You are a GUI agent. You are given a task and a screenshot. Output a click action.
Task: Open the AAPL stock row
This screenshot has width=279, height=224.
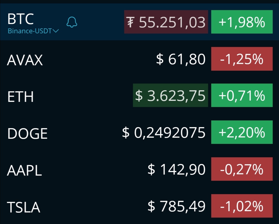coord(139,169)
